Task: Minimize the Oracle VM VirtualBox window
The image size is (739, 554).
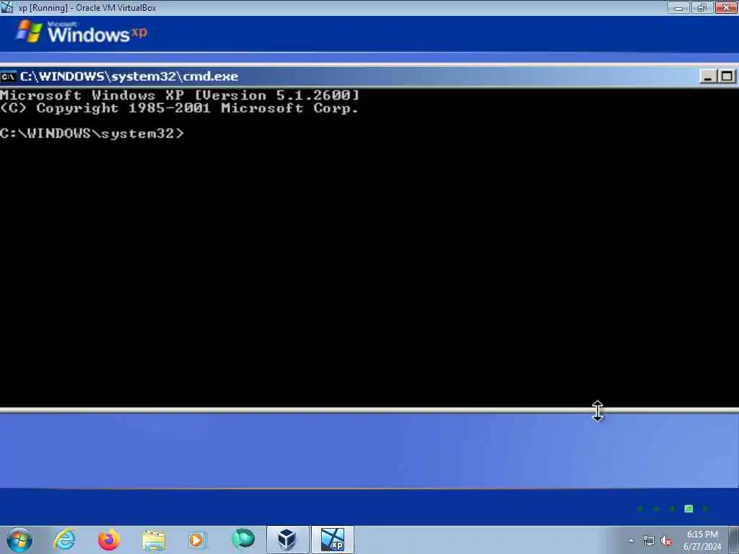Action: point(678,7)
